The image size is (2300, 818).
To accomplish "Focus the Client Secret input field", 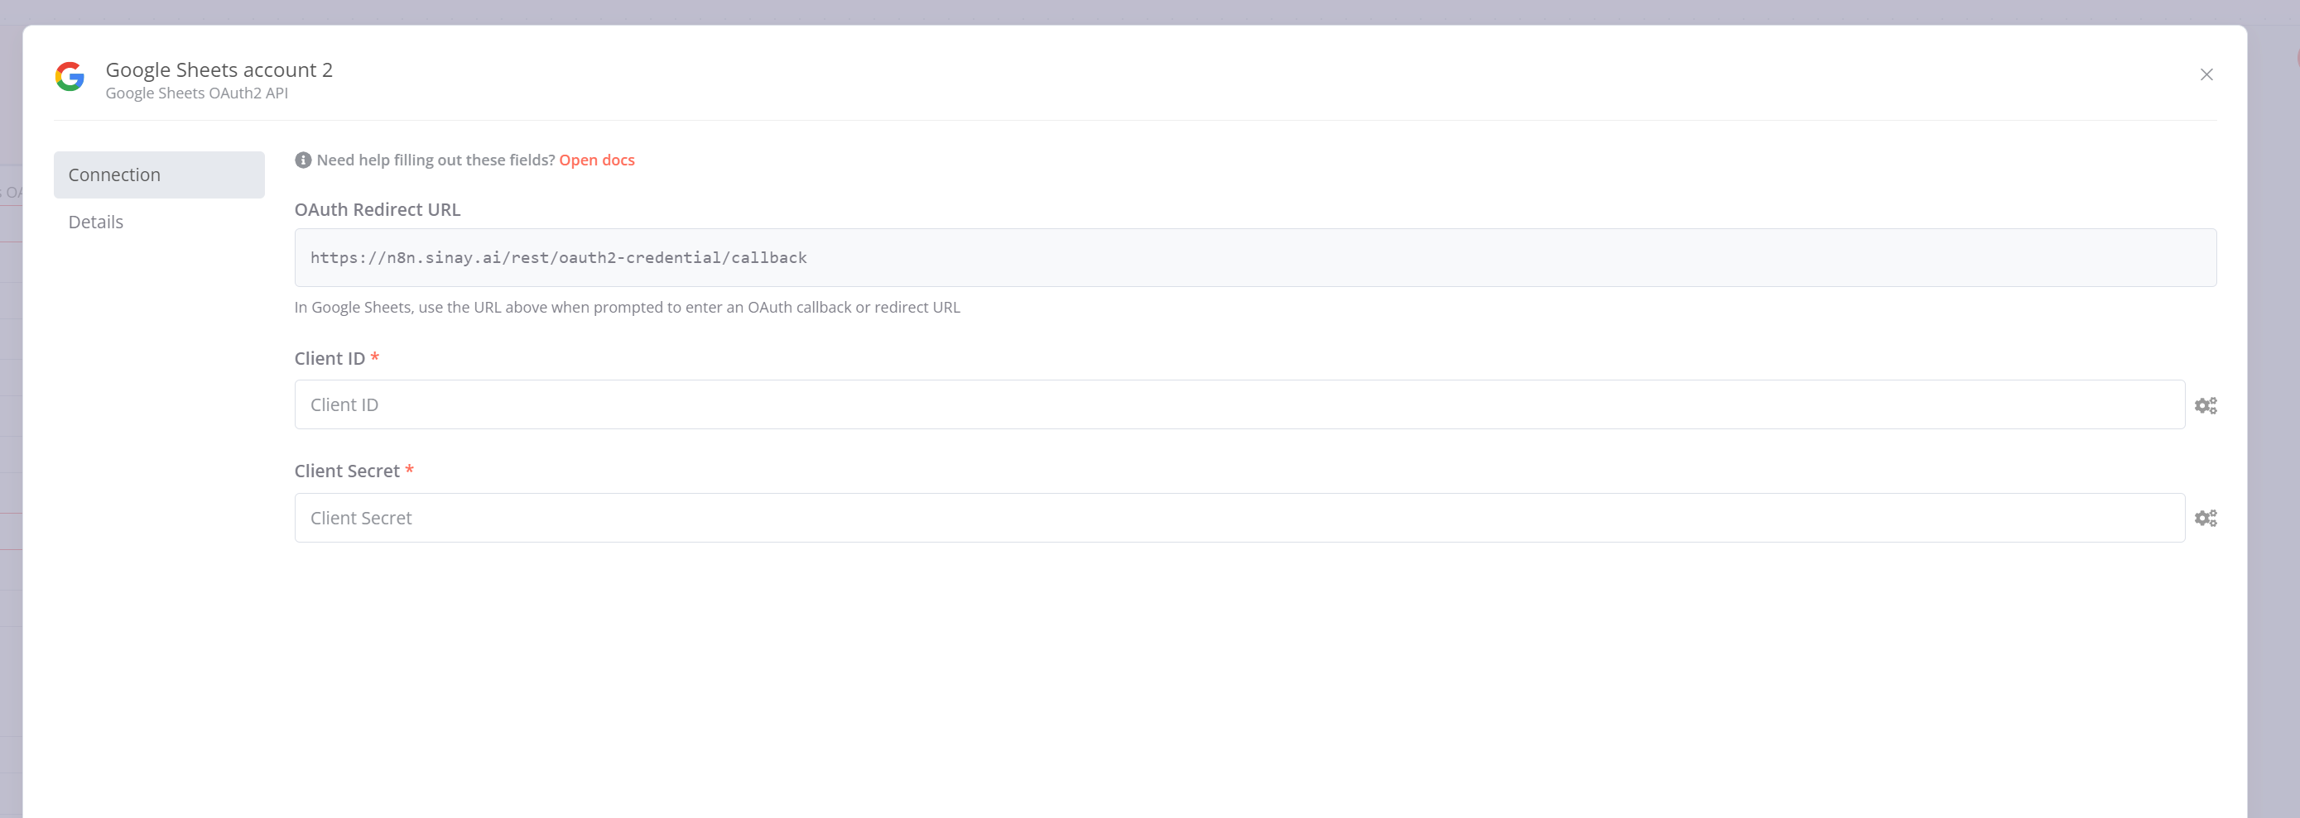I will click(x=1239, y=519).
